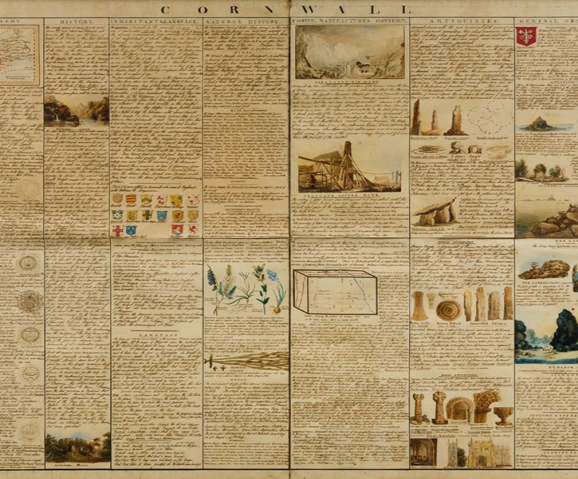Click the dolmen stone illustration under Antiquities
Screen dimensions: 578x479
(436, 211)
